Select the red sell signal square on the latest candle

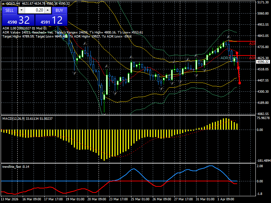point(237,53)
